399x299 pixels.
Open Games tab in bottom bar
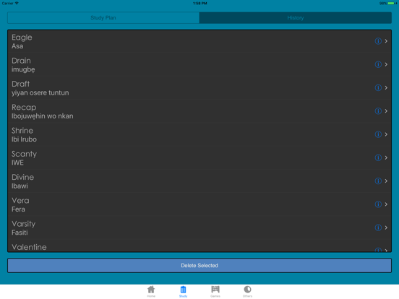(215, 291)
